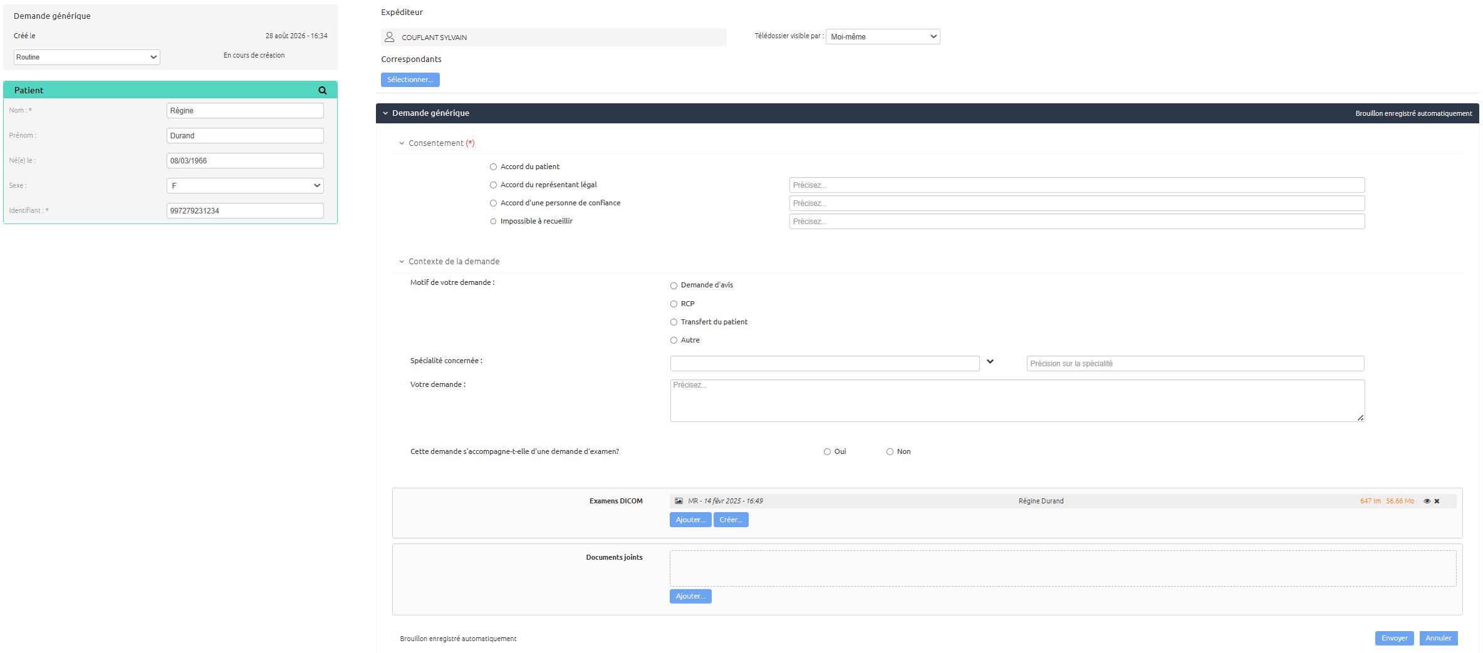Answer Non to exam request question
Image resolution: width=1483 pixels, height=653 pixels.
point(890,451)
